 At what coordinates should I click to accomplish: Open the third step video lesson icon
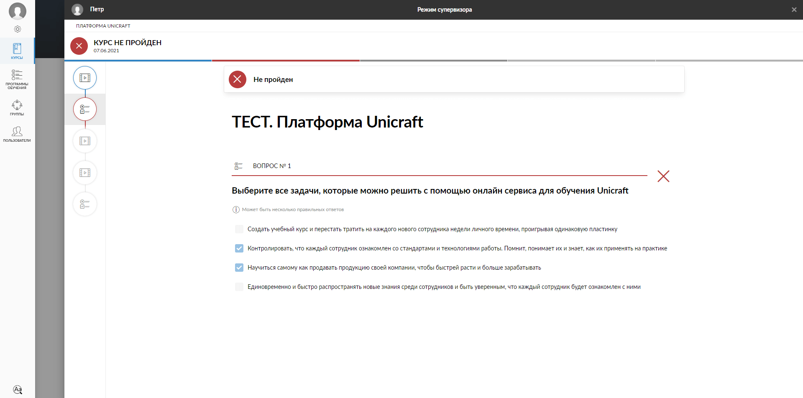85,141
